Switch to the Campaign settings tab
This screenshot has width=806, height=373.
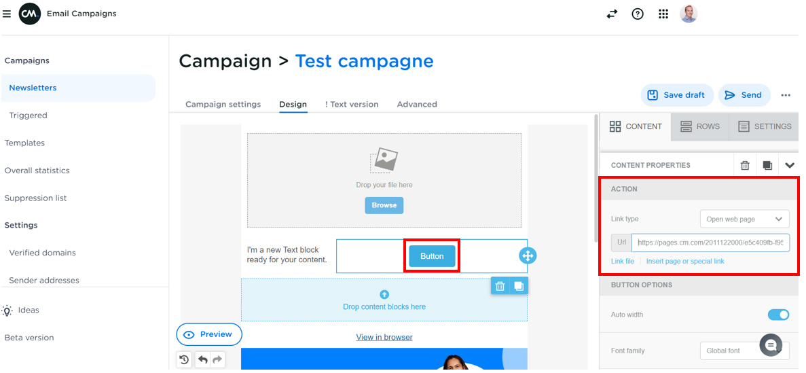click(x=223, y=105)
